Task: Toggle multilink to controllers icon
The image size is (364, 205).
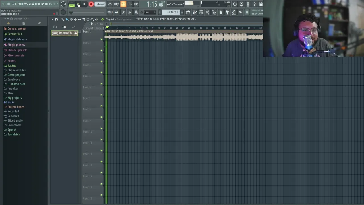Action: (130, 12)
